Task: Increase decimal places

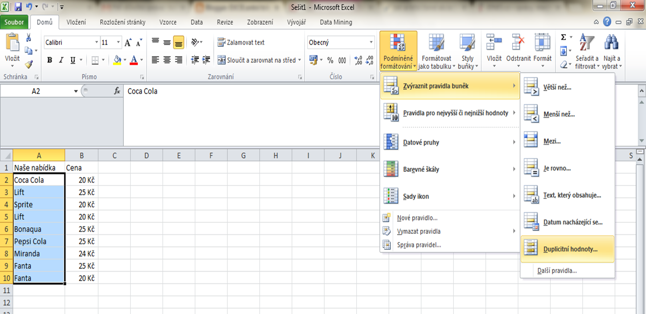Action: pos(358,60)
